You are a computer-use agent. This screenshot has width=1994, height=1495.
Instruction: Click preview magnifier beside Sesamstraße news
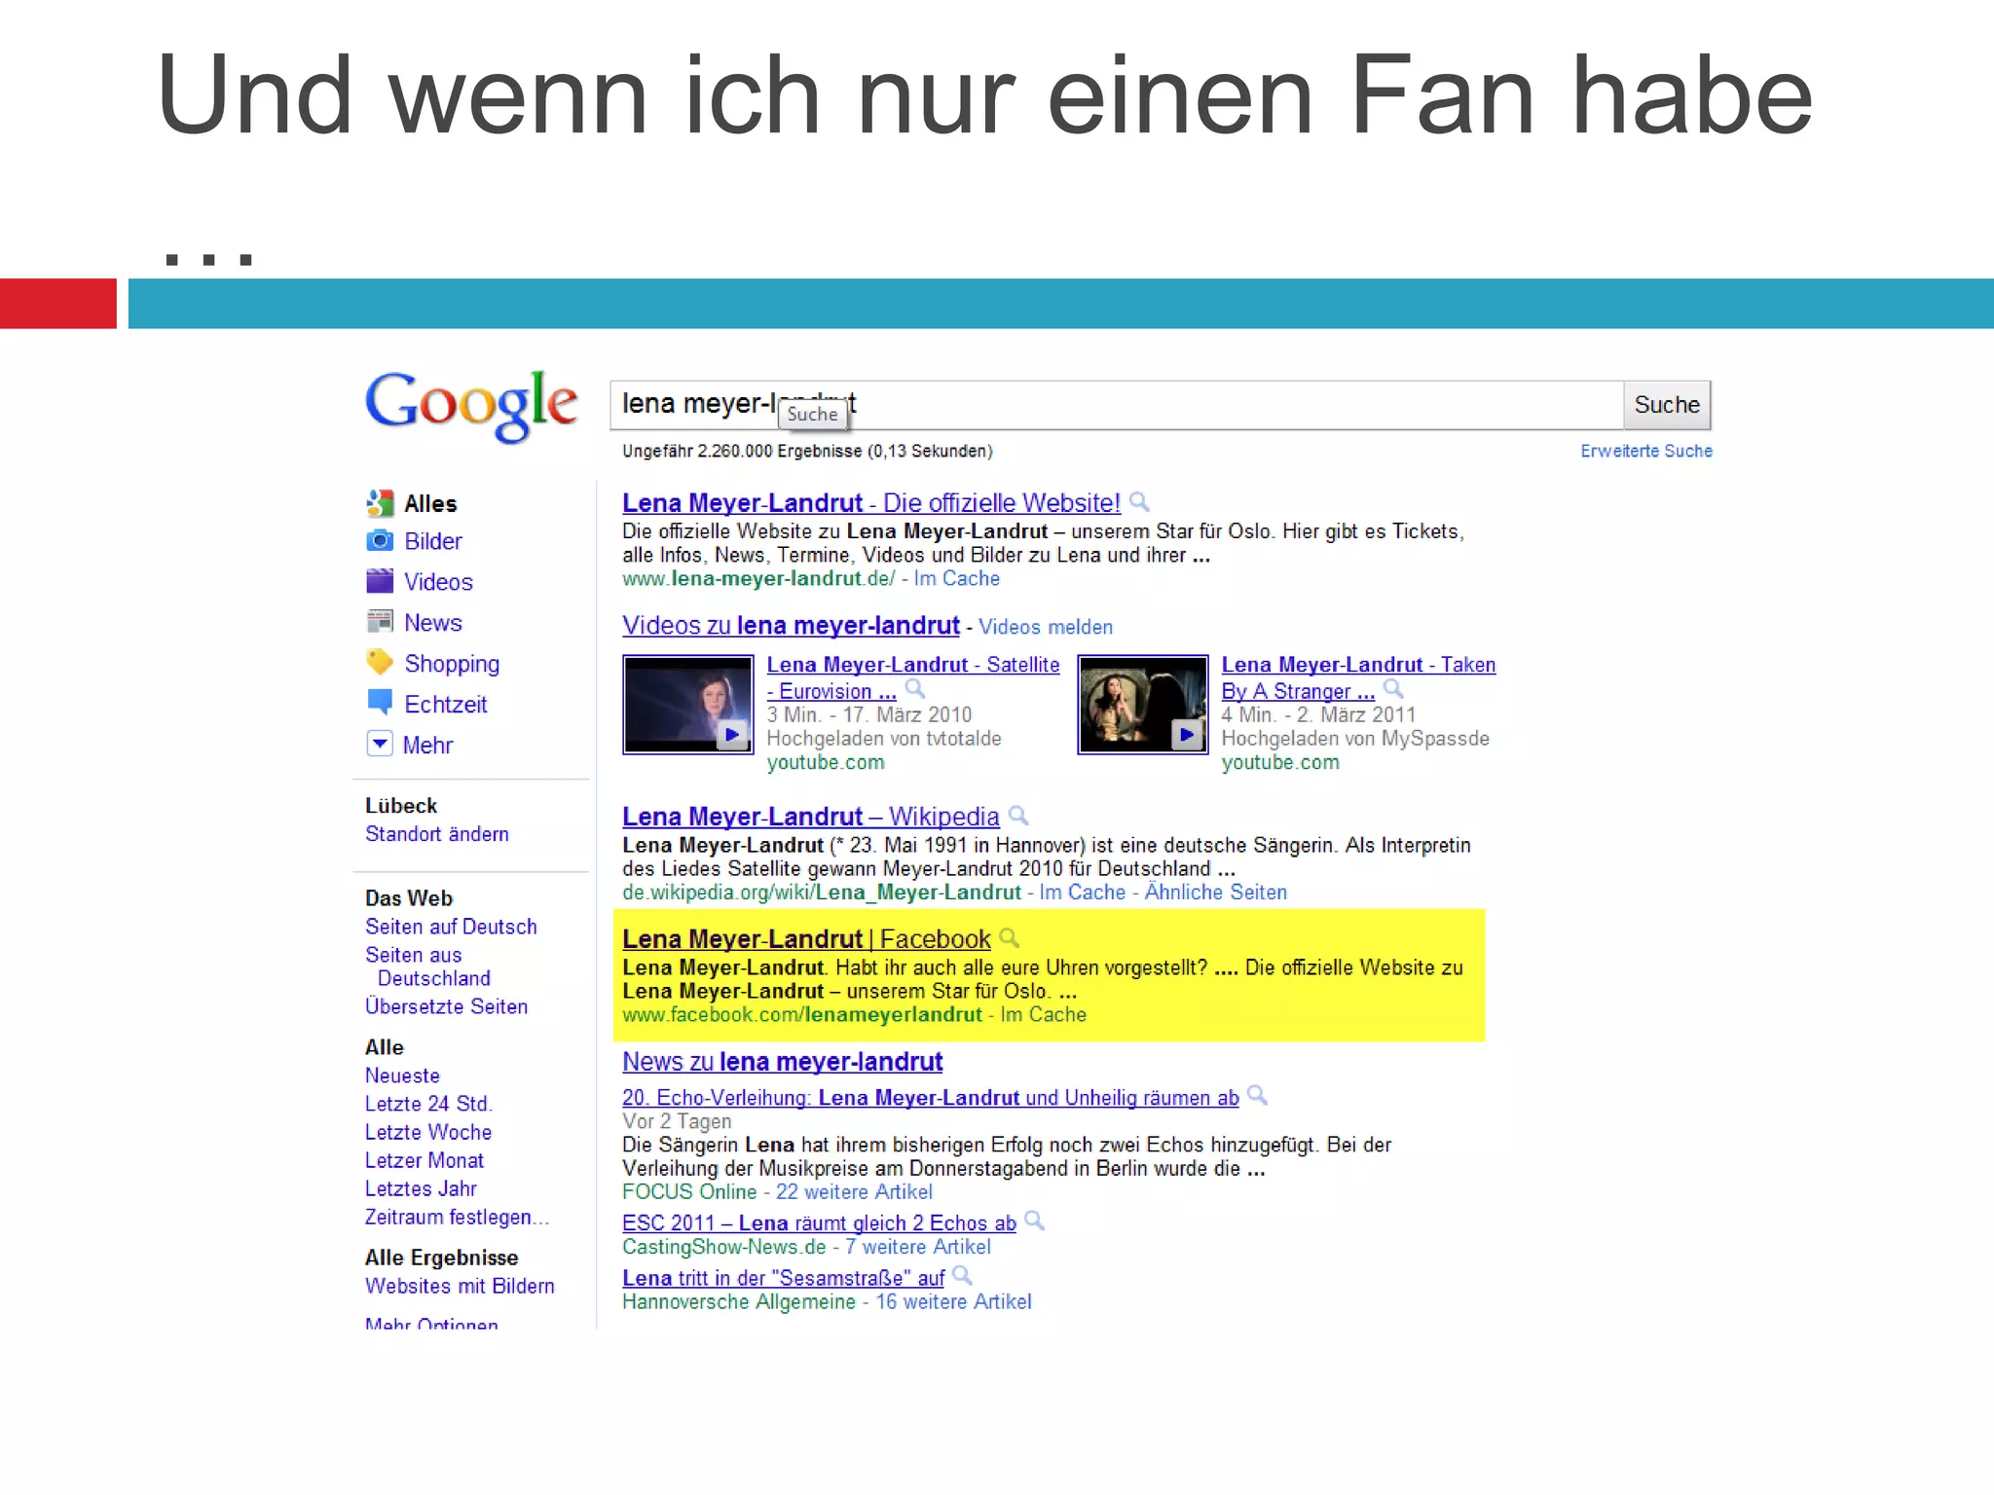pyautogui.click(x=962, y=1275)
